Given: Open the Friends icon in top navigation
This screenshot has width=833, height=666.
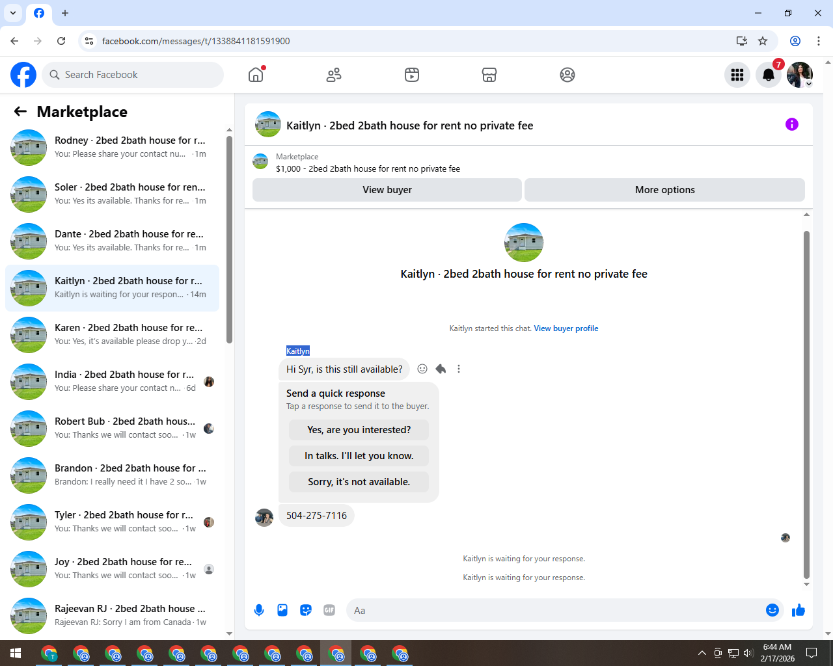Looking at the screenshot, I should click(x=334, y=75).
